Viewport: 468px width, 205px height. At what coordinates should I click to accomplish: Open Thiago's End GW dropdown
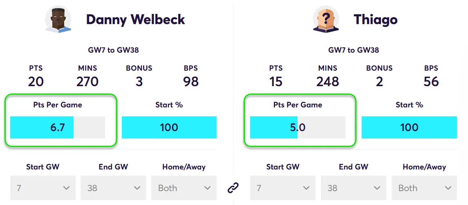[x=354, y=188]
